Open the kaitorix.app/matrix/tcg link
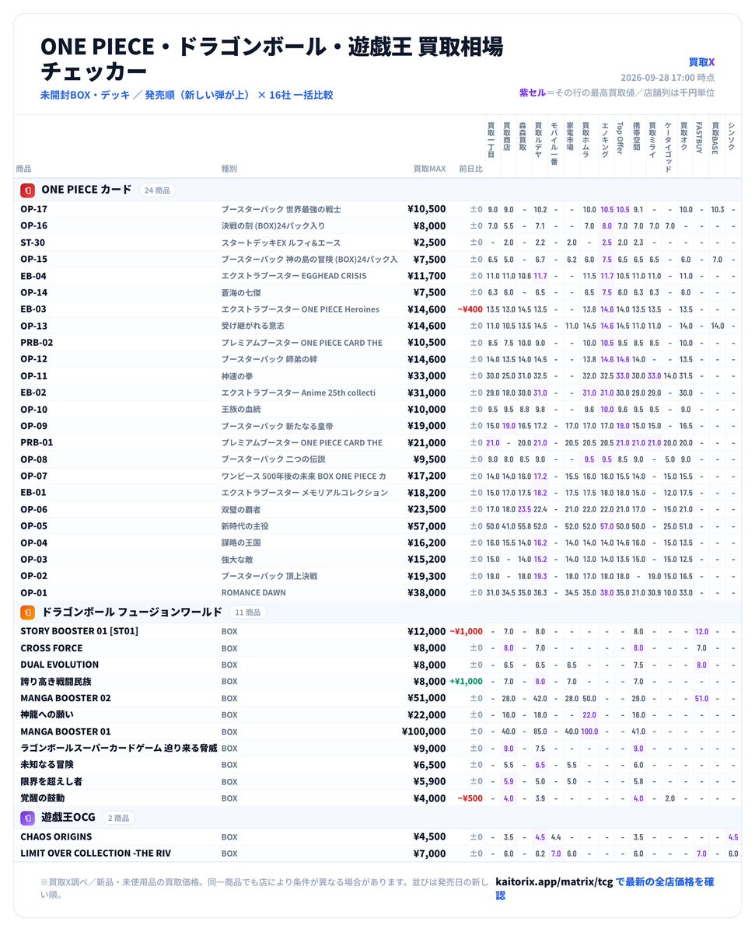This screenshot has width=755, height=932. [605, 888]
